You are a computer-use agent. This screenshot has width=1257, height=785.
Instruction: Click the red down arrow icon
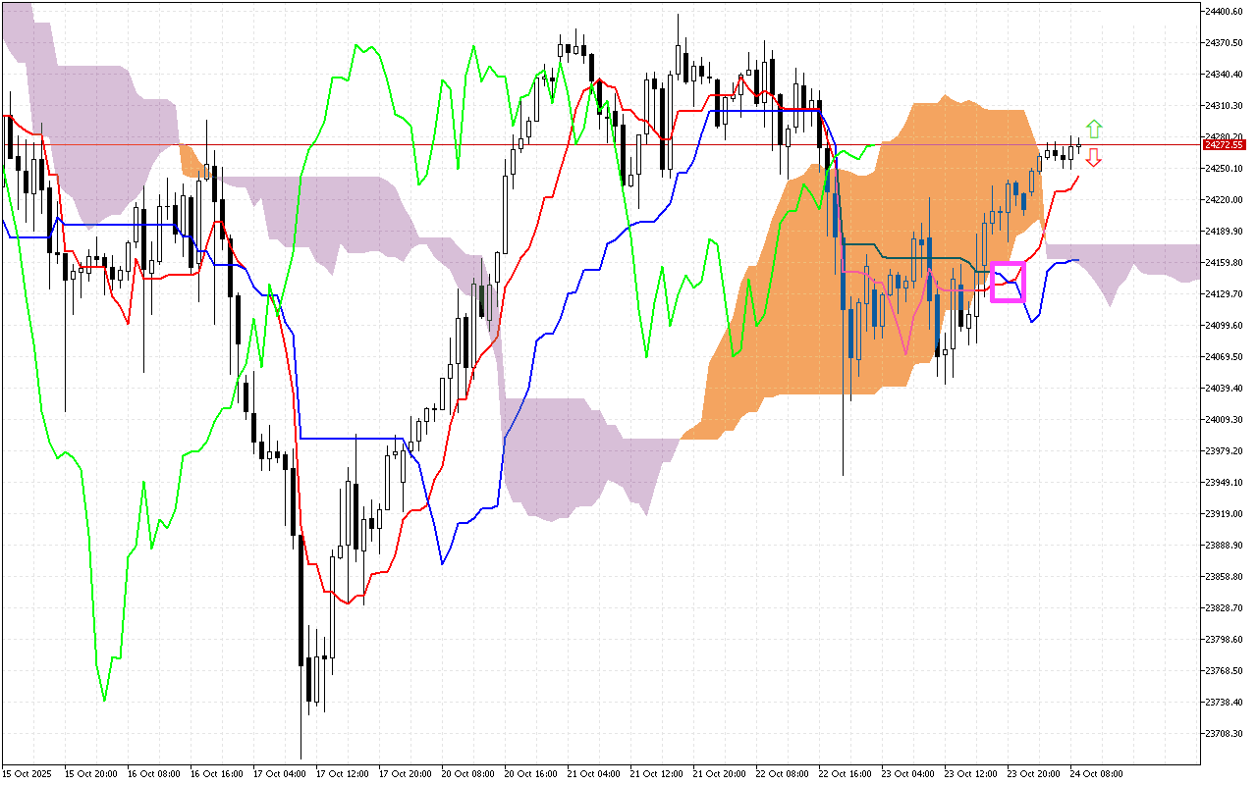pyautogui.click(x=1093, y=158)
